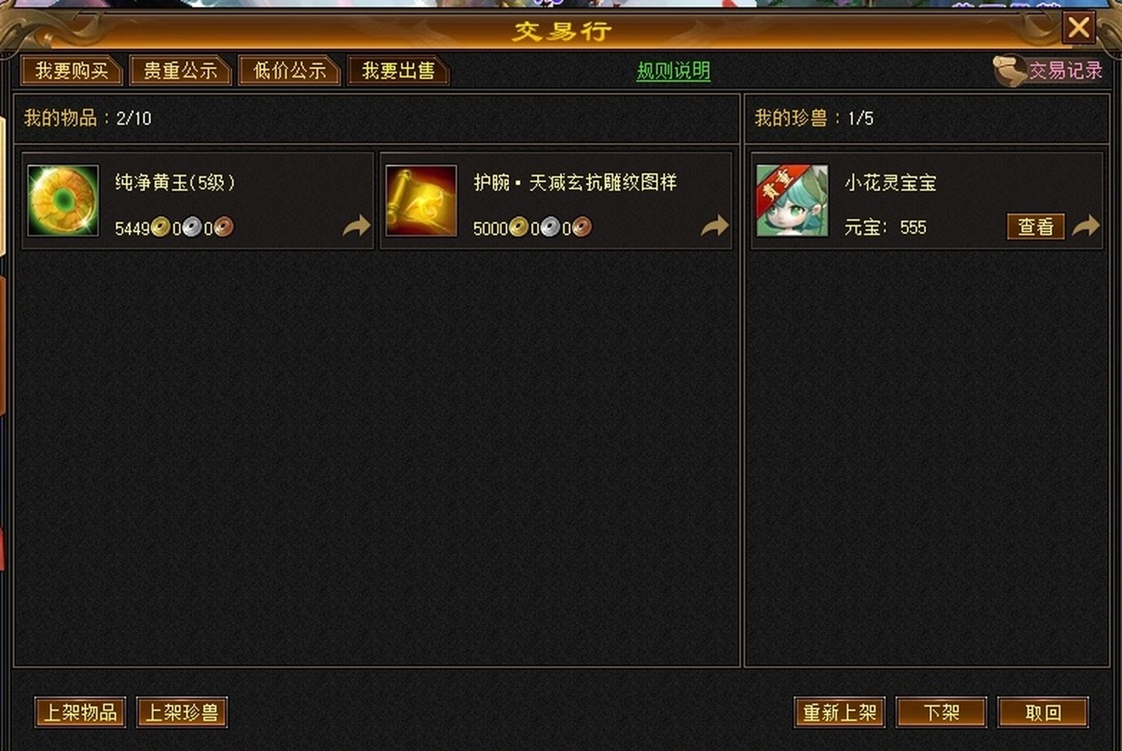Open 交易记录 via the scroll icon
This screenshot has width=1122, height=751.
(x=1009, y=70)
